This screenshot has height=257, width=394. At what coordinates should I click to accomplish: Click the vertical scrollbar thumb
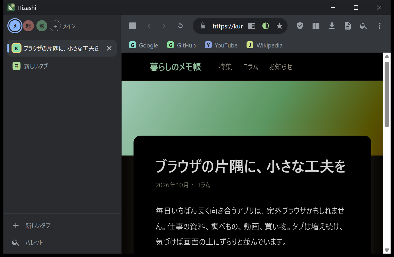387,94
